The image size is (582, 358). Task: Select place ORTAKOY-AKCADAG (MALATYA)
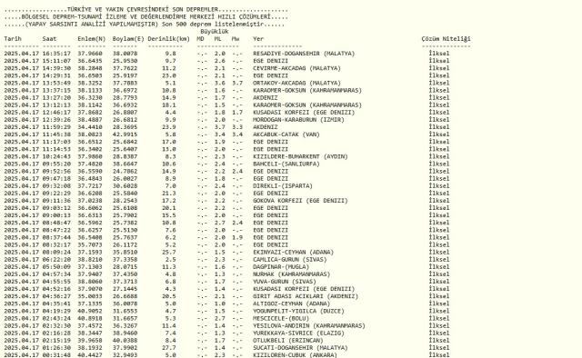tap(296, 83)
